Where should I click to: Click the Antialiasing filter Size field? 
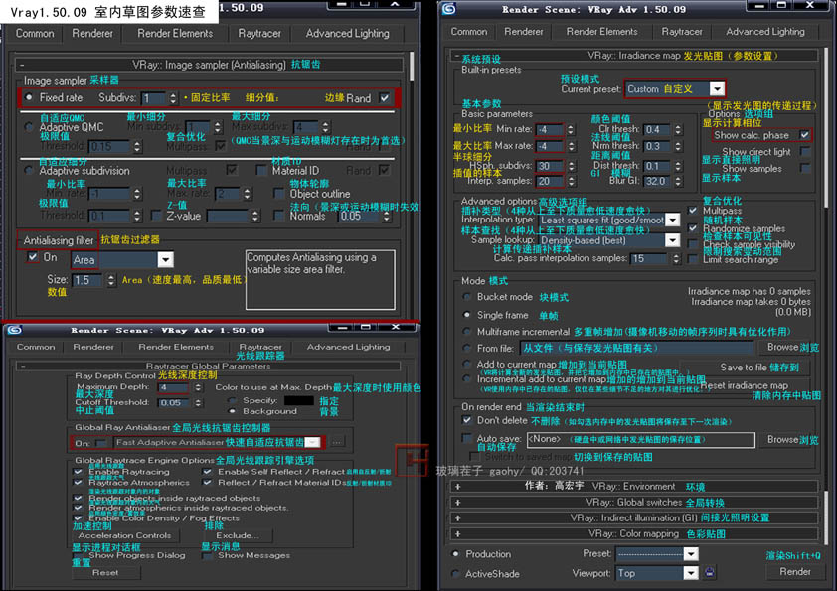[x=87, y=280]
